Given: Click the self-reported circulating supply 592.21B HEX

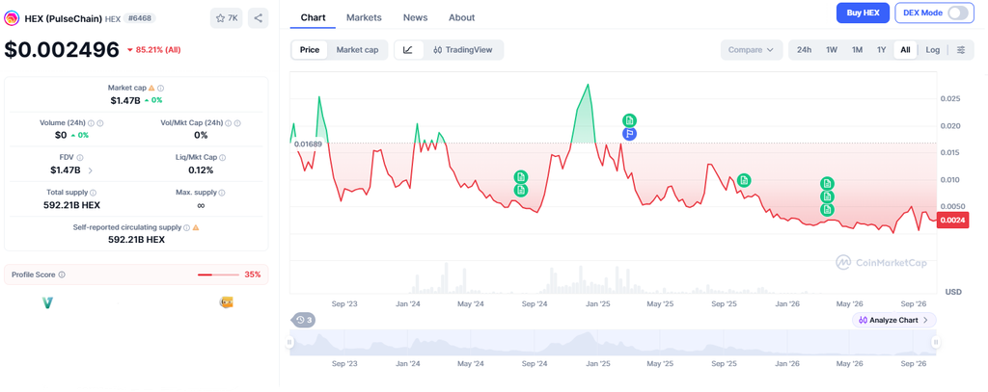Looking at the screenshot, I should point(136,240).
